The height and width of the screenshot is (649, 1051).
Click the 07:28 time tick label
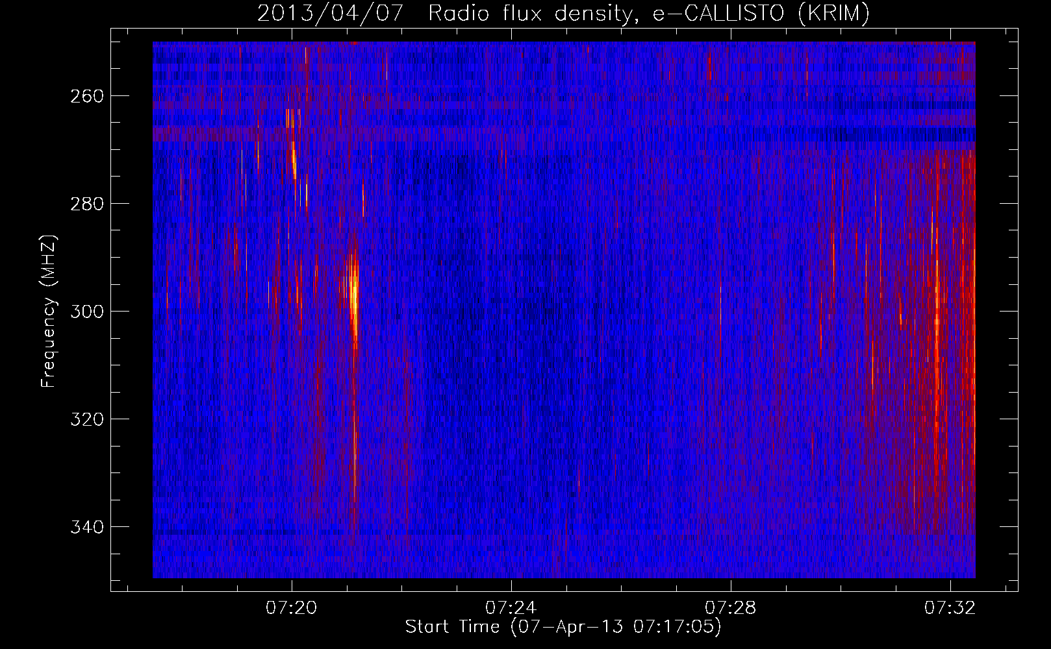731,607
